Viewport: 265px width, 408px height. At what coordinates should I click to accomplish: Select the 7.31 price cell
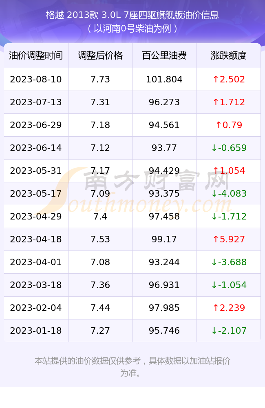[x=100, y=102]
